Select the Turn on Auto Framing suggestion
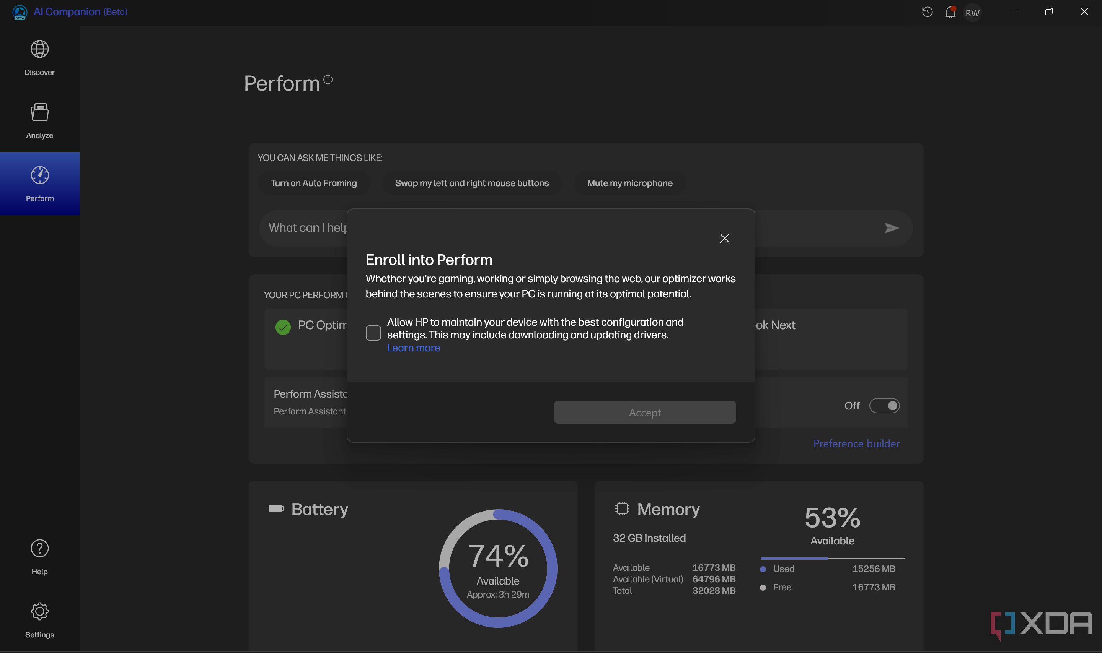1102x653 pixels. click(313, 183)
